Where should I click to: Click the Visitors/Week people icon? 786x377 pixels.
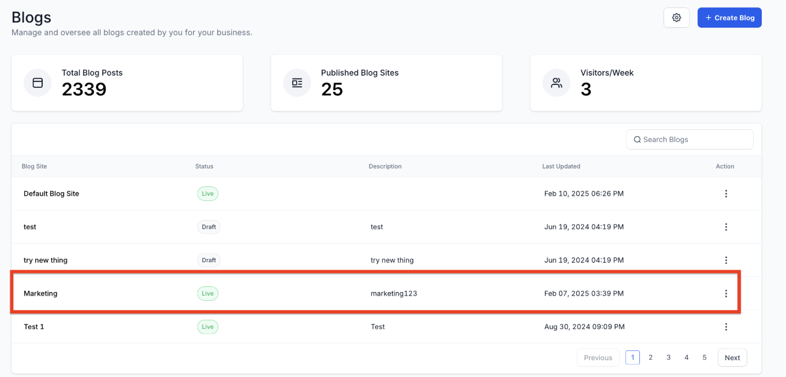(556, 83)
